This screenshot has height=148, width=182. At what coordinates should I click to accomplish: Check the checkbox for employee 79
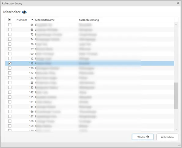click(x=10, y=49)
